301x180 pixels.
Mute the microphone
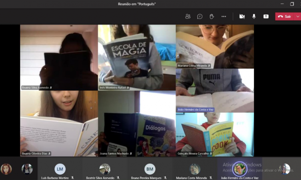coord(254,17)
